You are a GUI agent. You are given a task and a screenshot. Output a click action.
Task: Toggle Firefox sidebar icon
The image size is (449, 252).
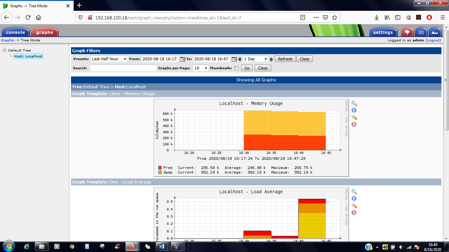pyautogui.click(x=398, y=17)
